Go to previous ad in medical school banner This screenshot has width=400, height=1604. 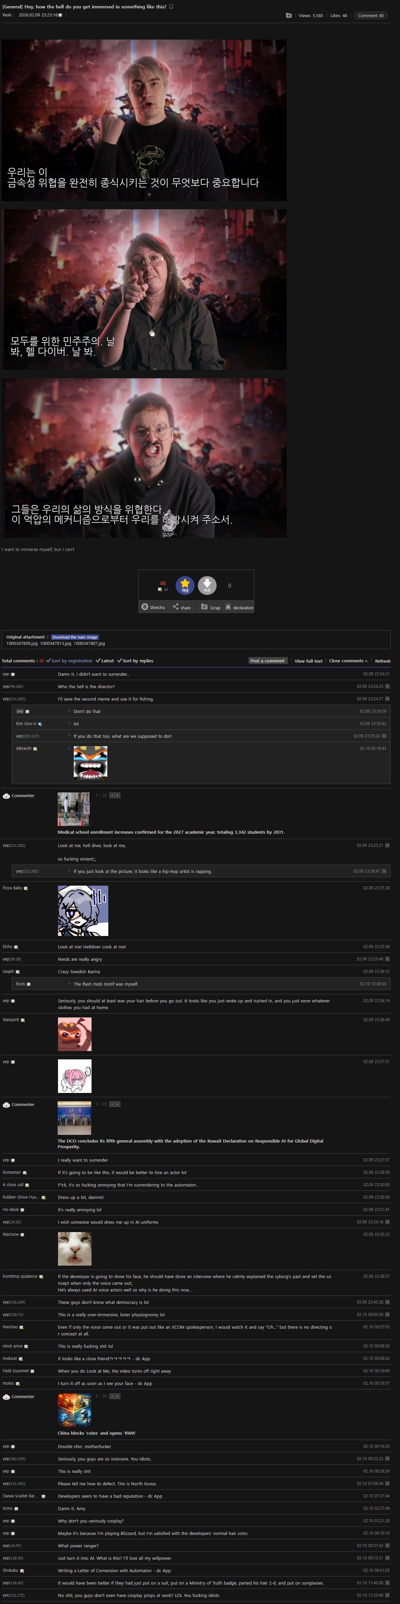point(112,795)
